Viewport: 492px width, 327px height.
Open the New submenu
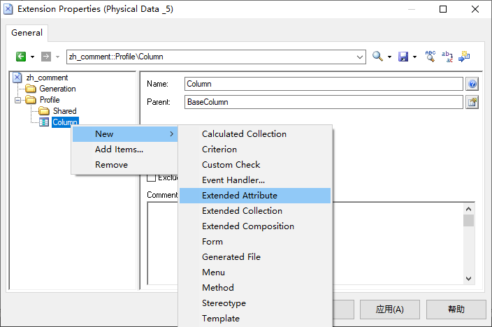click(125, 134)
